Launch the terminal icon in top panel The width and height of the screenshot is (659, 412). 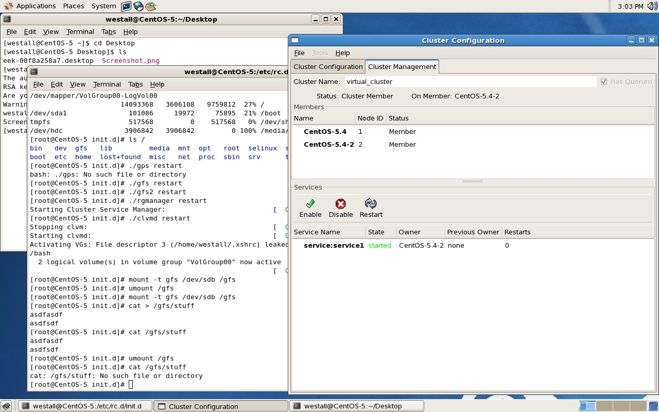126,6
